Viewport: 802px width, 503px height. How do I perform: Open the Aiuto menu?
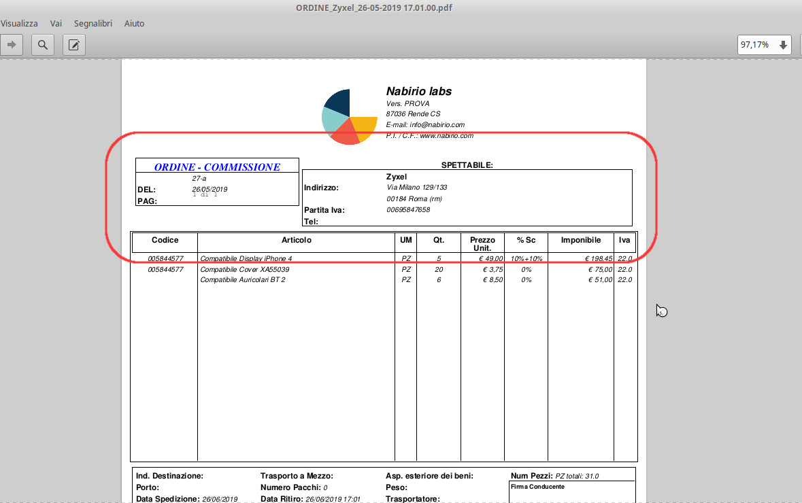[x=135, y=24]
